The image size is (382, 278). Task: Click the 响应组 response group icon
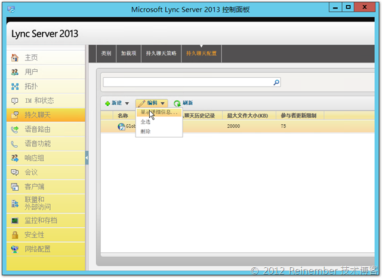pos(14,158)
